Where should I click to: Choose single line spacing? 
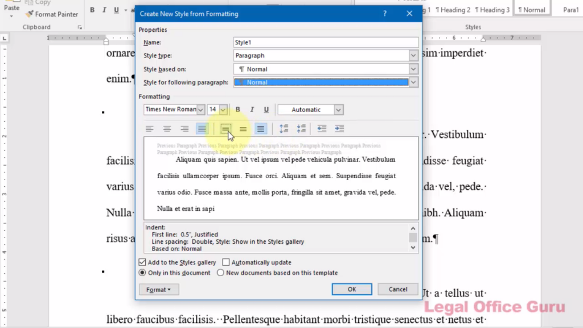225,129
